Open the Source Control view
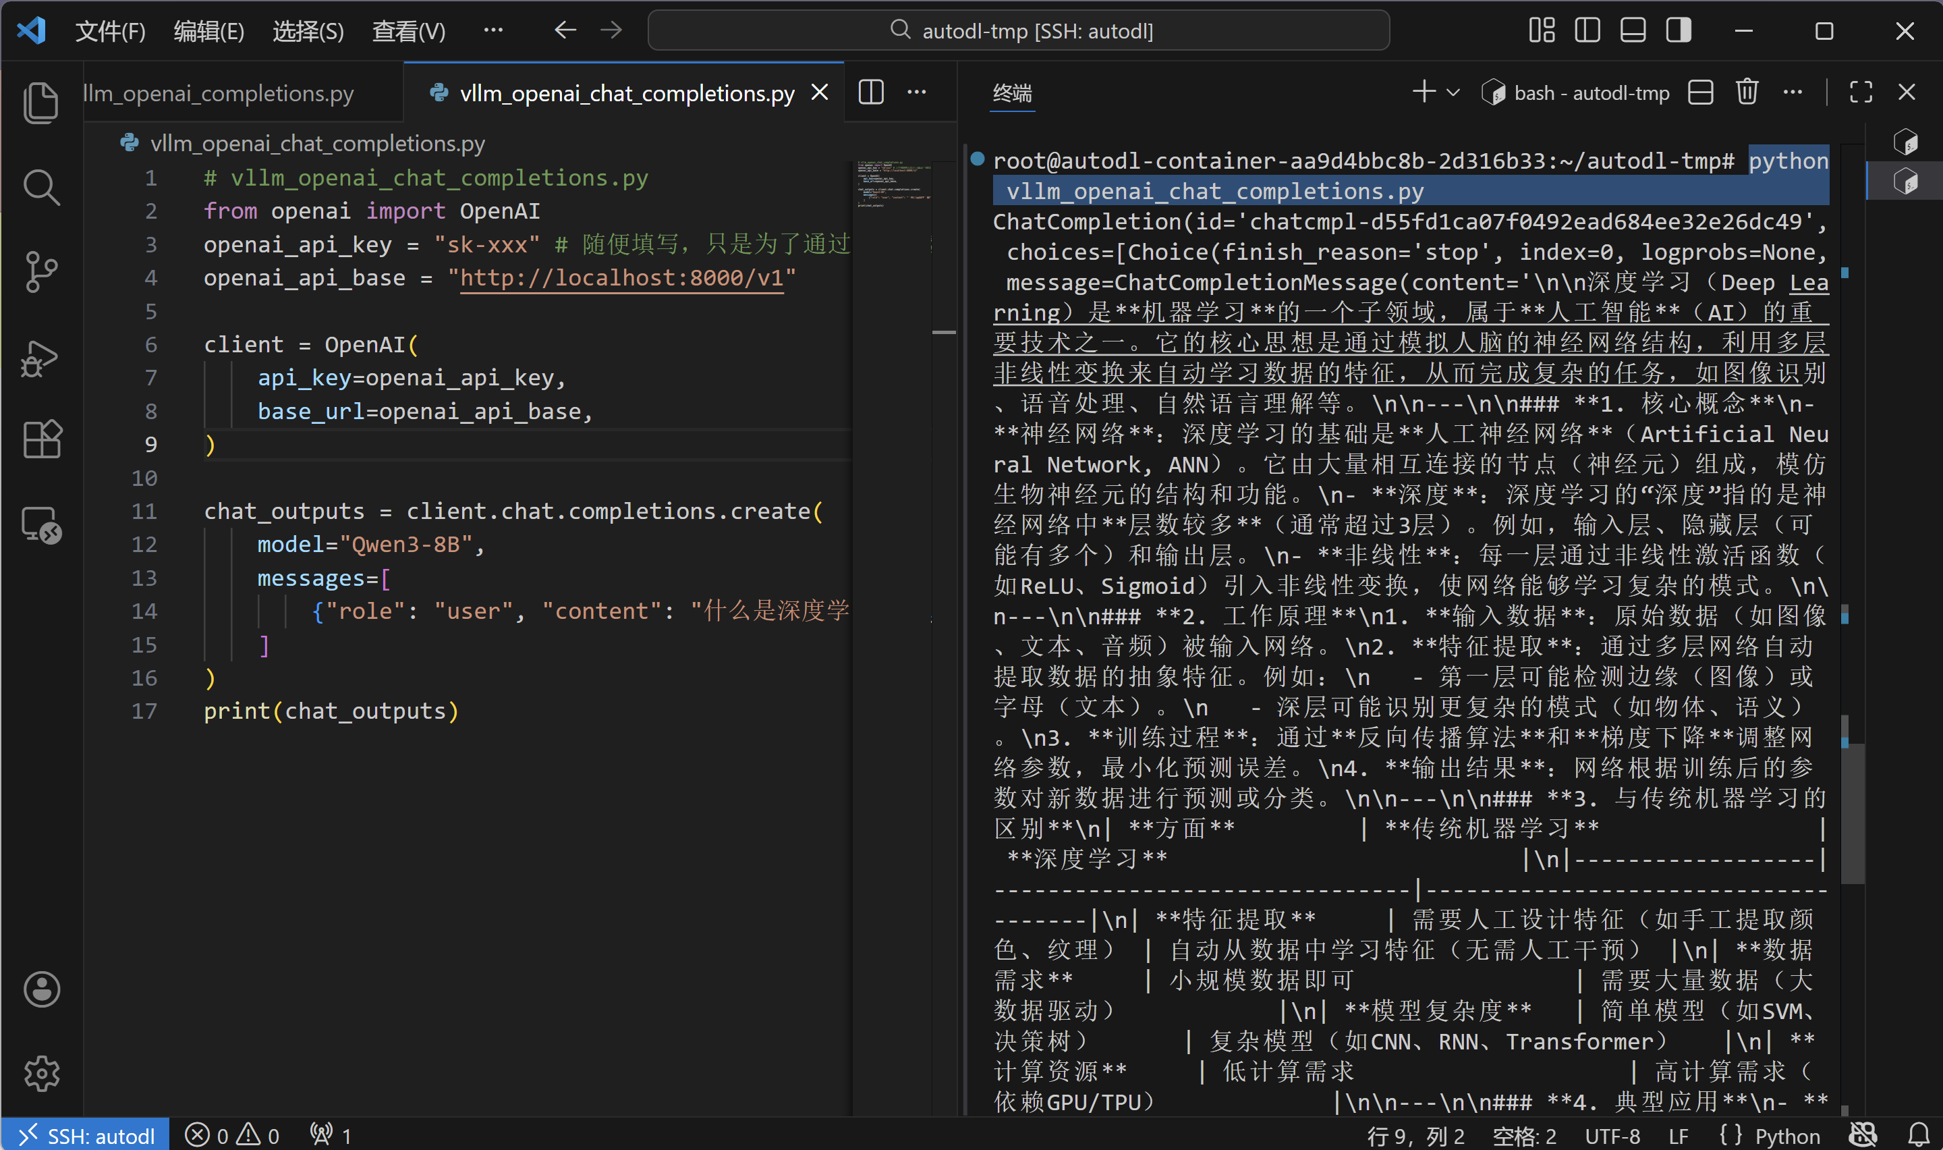 pyautogui.click(x=41, y=272)
